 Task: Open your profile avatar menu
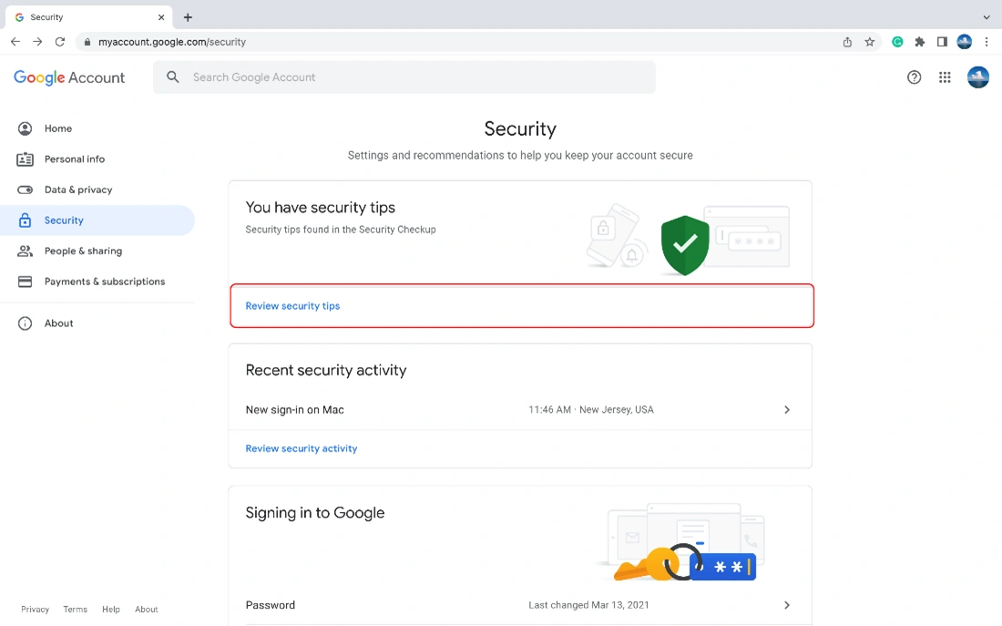pos(978,77)
